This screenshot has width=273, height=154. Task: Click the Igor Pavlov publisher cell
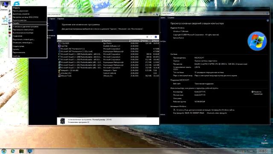(107, 43)
